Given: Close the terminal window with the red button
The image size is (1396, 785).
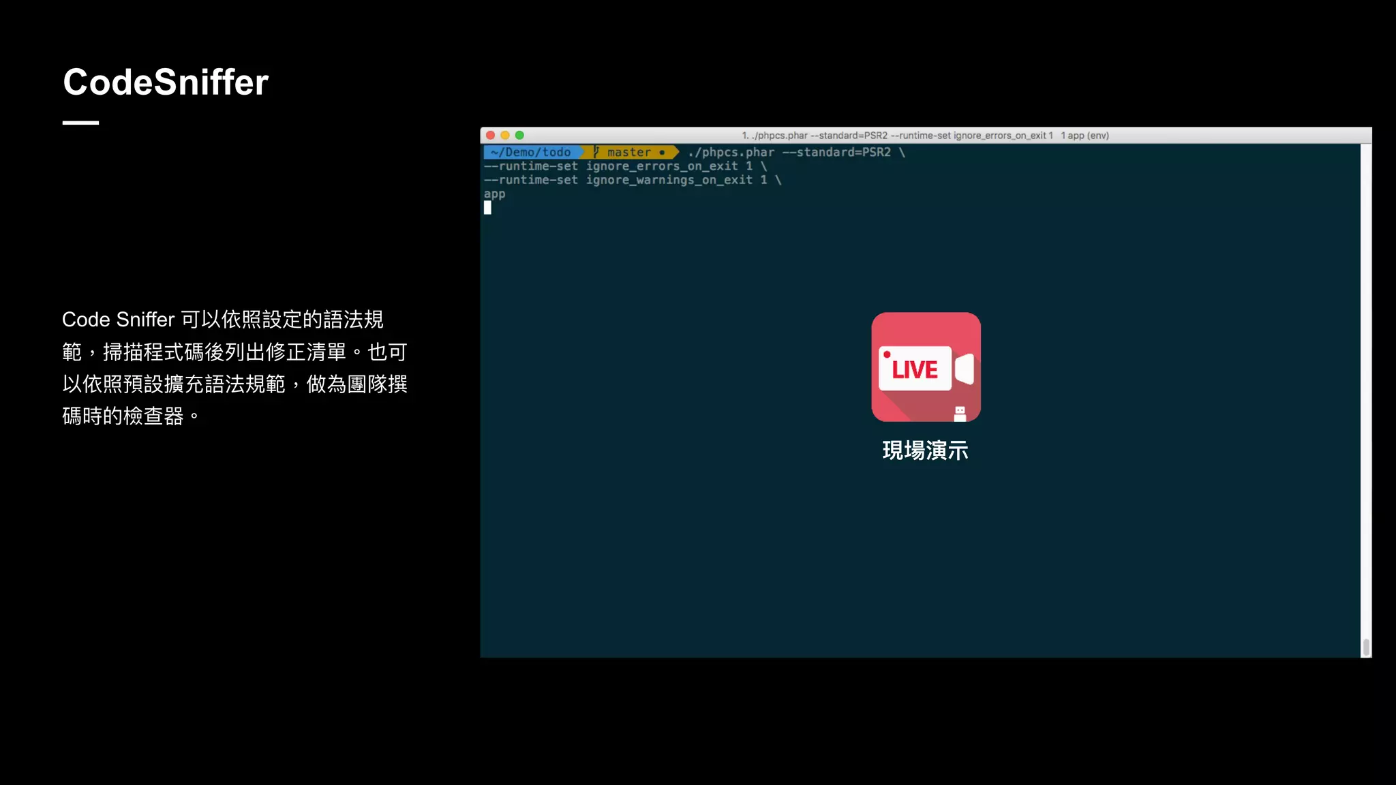Looking at the screenshot, I should (490, 136).
